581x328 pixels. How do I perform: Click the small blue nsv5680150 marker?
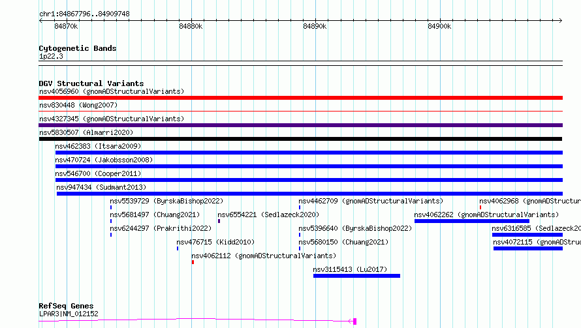(300, 248)
